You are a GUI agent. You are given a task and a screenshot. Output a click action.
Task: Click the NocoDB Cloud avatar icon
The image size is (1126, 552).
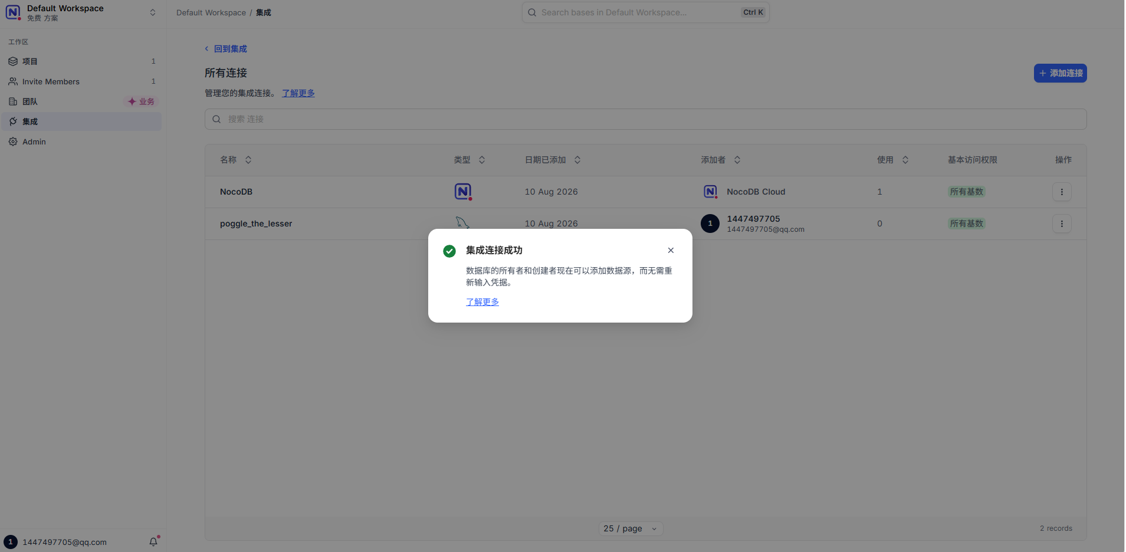(x=710, y=192)
